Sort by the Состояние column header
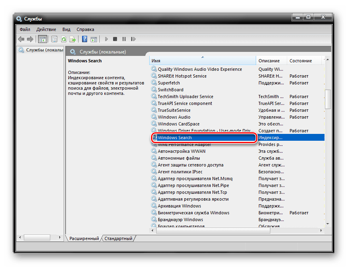Image resolution: width=348 pixels, height=267 pixels. tap(300, 61)
